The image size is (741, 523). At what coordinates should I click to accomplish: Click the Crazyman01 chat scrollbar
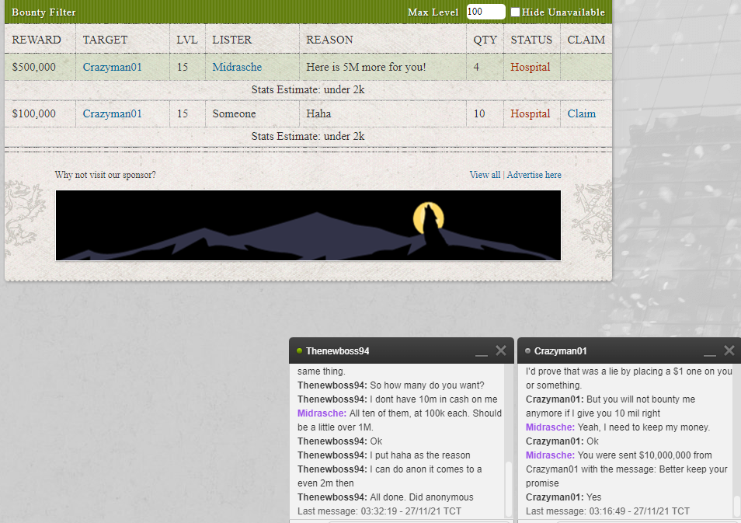(737, 506)
